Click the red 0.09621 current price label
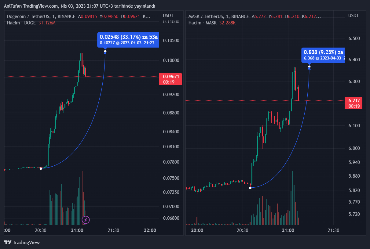 pos(170,77)
